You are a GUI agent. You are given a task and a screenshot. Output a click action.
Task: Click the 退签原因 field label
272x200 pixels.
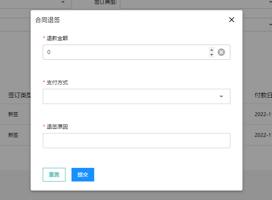(57, 127)
